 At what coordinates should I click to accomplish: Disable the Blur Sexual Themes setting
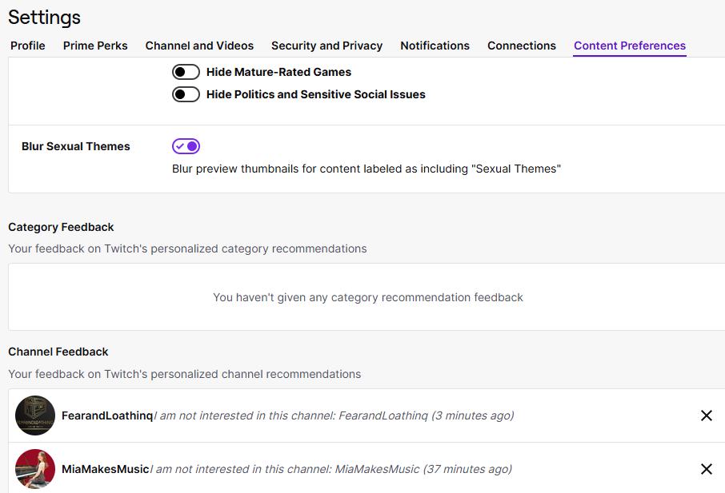pyautogui.click(x=186, y=145)
